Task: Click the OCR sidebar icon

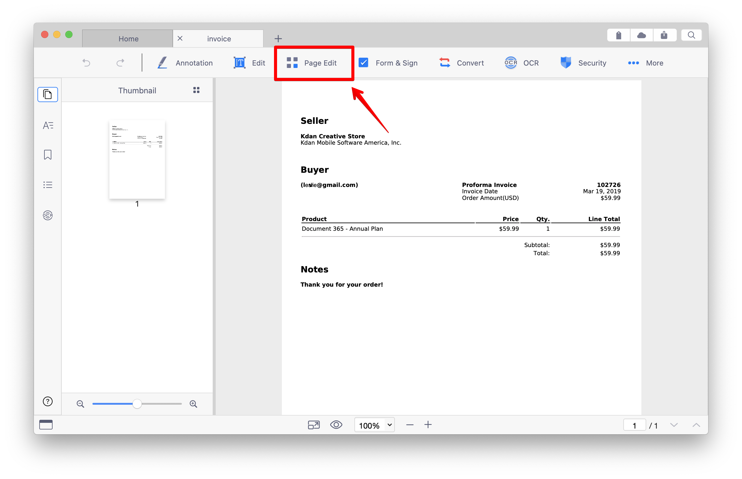Action: point(48,215)
